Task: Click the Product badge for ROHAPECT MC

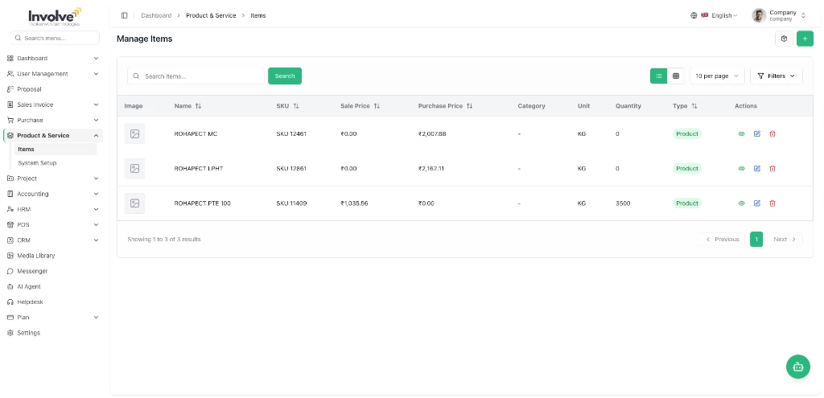Action: pyautogui.click(x=687, y=134)
